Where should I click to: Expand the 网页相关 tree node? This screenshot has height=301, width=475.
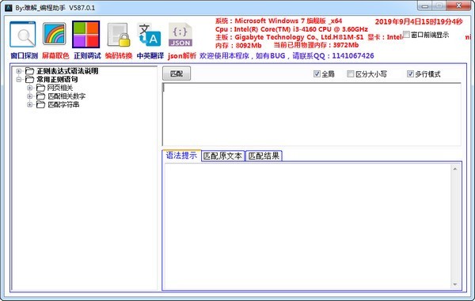(30, 88)
